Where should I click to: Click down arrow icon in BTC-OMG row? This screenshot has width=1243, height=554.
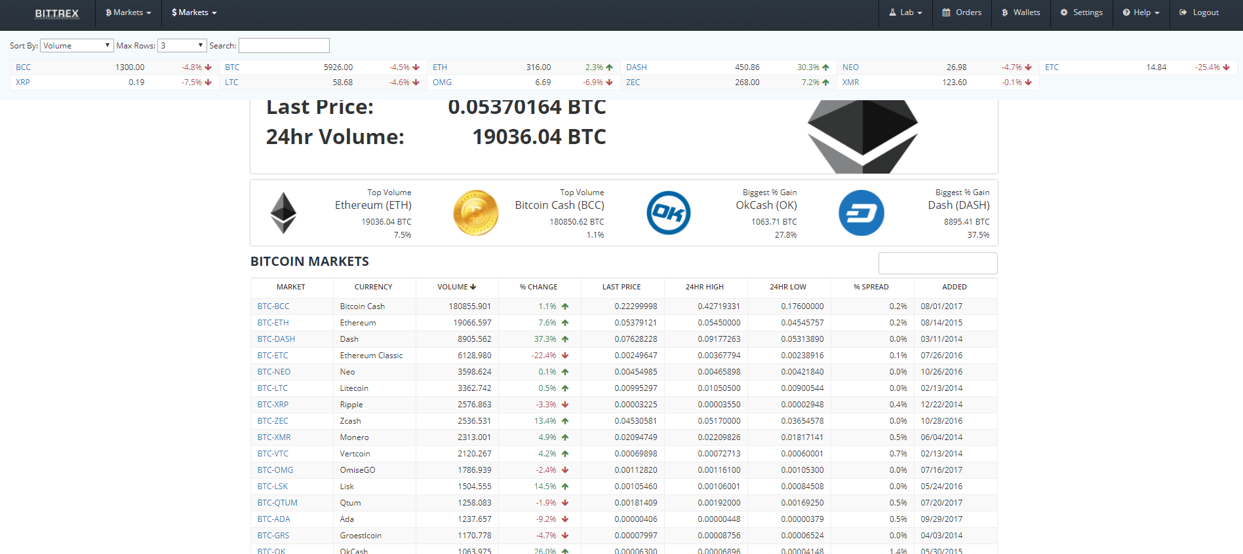pyautogui.click(x=565, y=470)
